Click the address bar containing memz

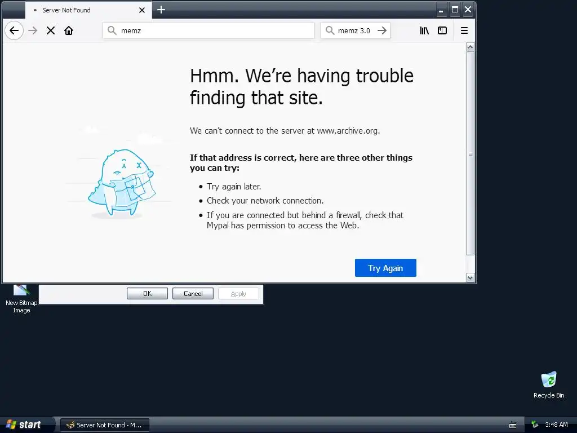[x=208, y=30]
